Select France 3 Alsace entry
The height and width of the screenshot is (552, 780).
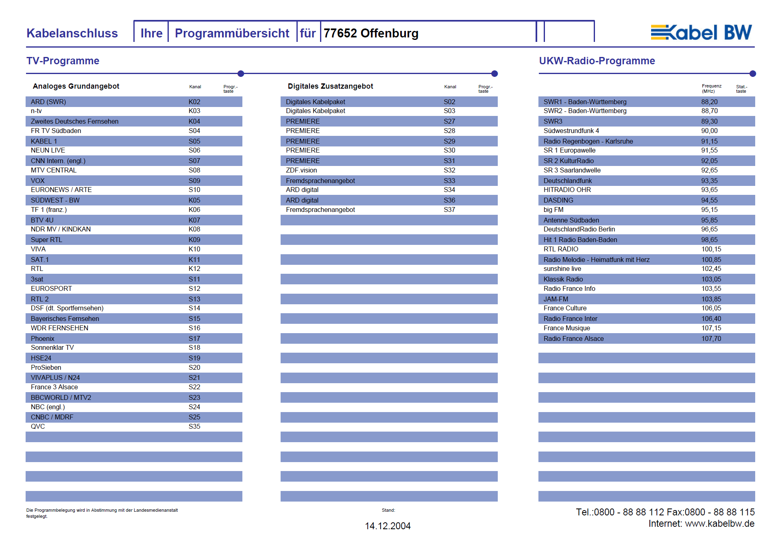coord(134,387)
